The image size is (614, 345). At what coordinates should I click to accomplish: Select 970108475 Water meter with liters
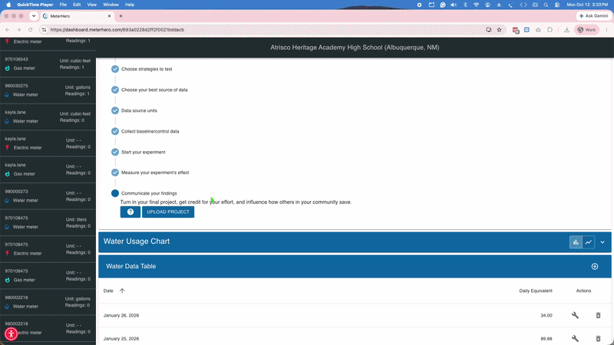click(x=48, y=222)
